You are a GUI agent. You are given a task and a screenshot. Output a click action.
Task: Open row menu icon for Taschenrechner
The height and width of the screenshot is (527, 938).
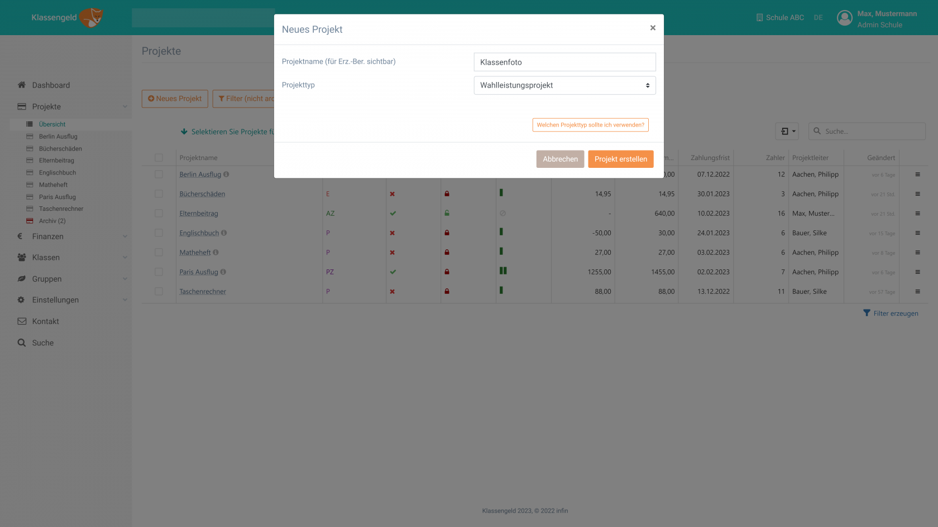[917, 292]
